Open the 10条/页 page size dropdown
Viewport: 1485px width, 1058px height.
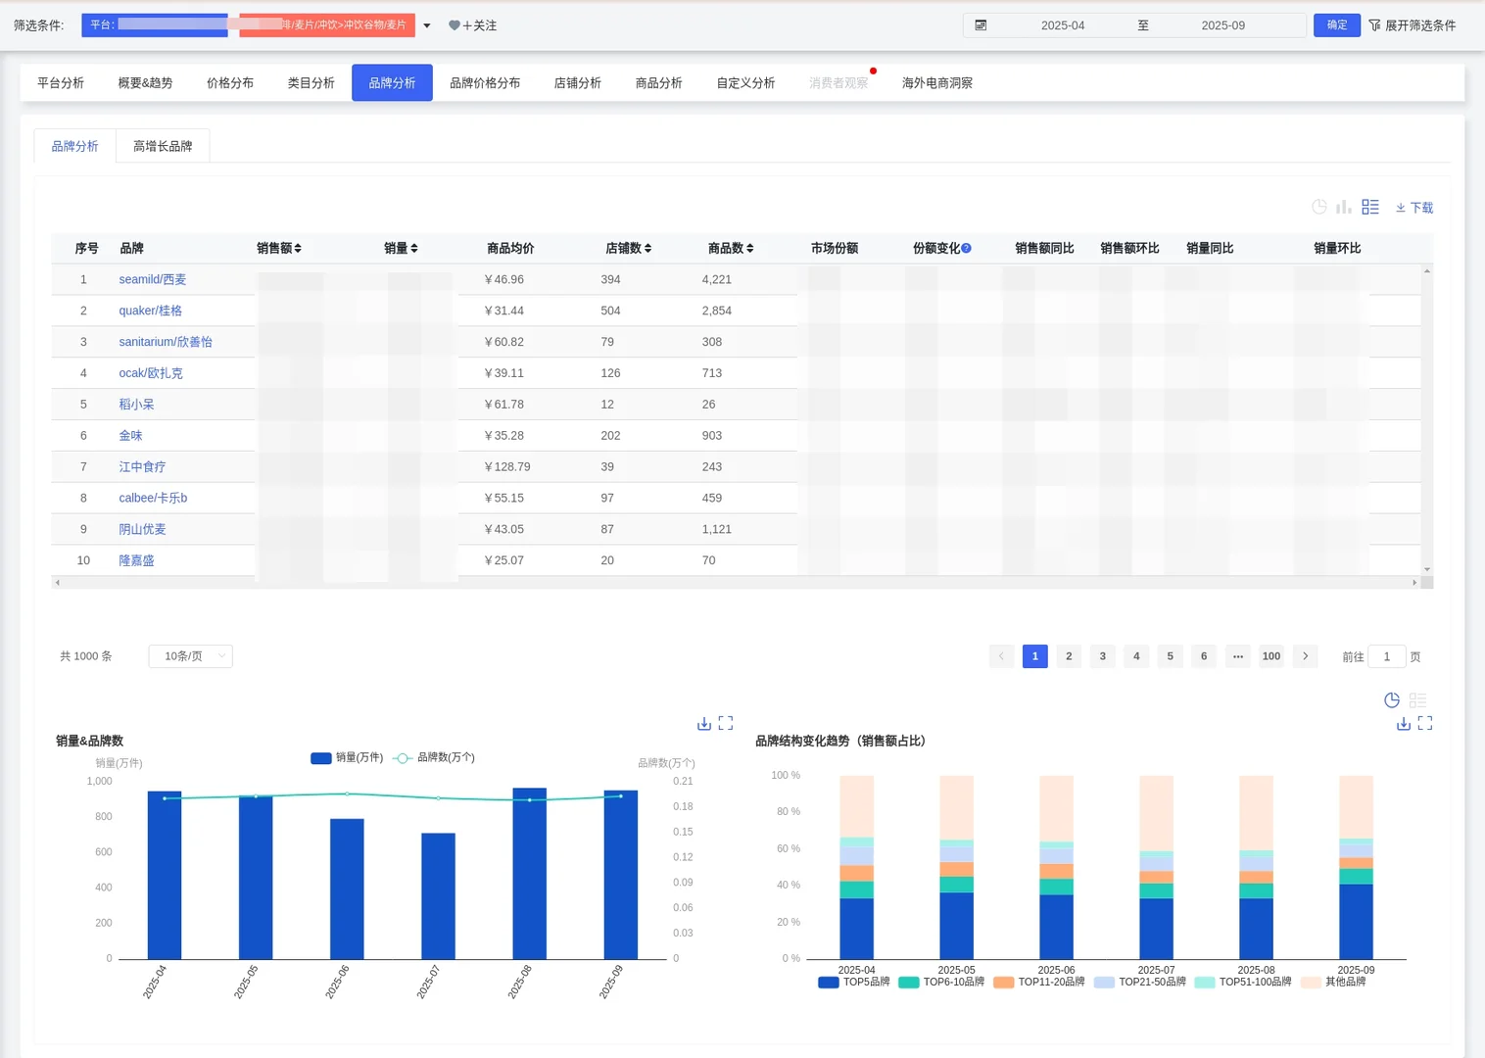tap(191, 656)
